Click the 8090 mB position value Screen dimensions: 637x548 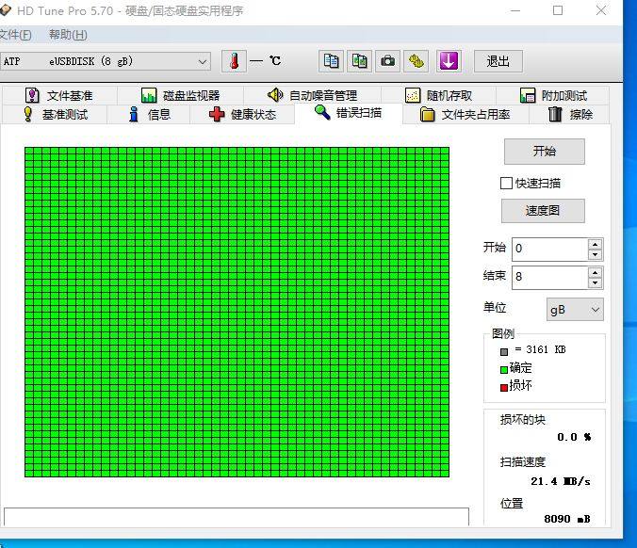coord(567,519)
